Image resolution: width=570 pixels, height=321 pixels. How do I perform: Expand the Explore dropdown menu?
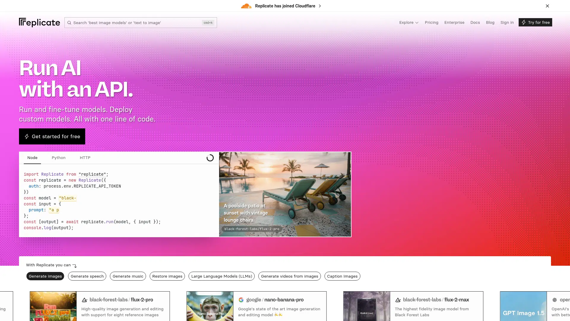(408, 22)
